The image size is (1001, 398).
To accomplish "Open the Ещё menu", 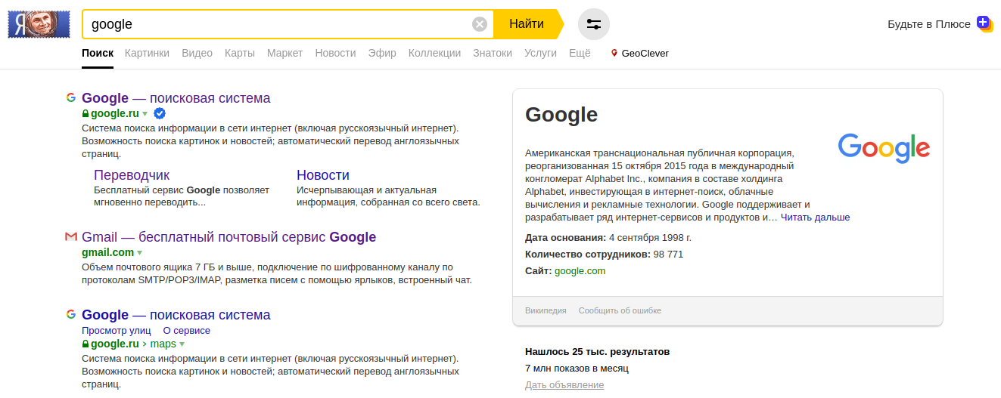I will (580, 54).
